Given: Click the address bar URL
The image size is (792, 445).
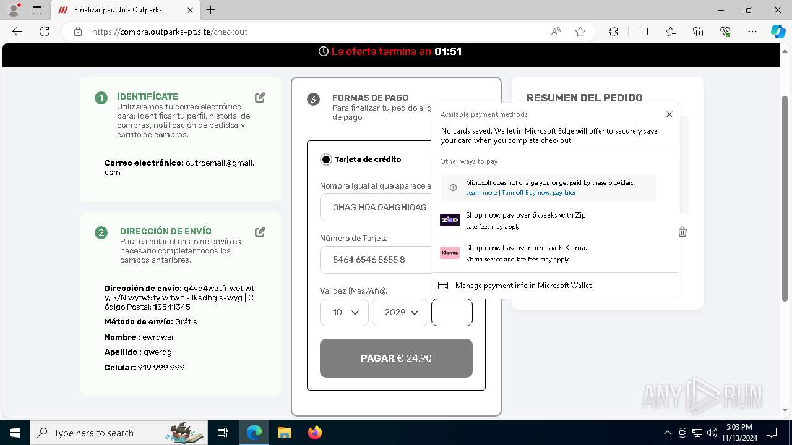Looking at the screenshot, I should coord(170,32).
